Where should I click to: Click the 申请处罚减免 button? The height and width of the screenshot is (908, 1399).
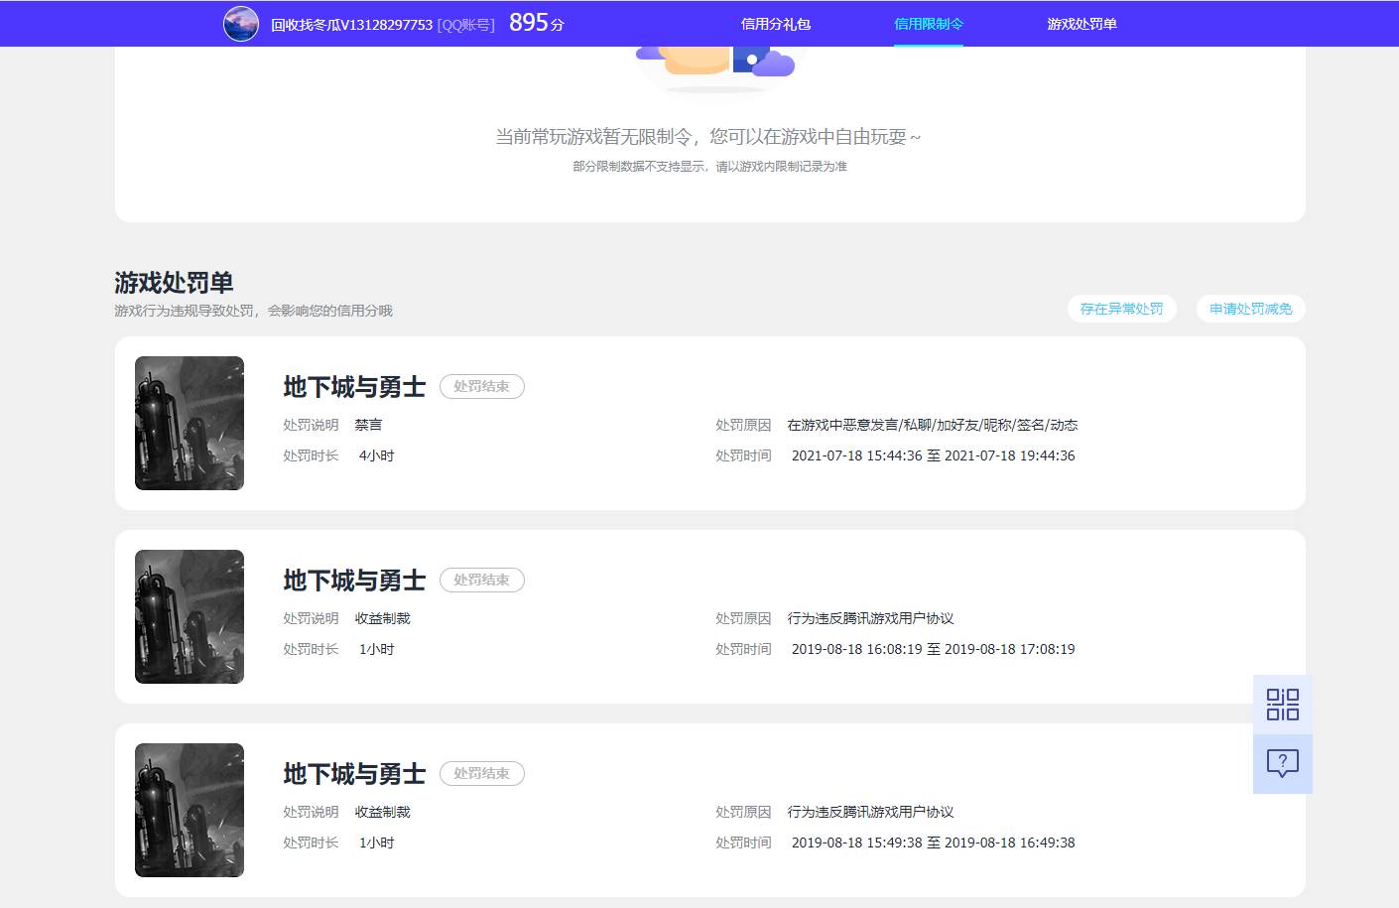pyautogui.click(x=1249, y=309)
